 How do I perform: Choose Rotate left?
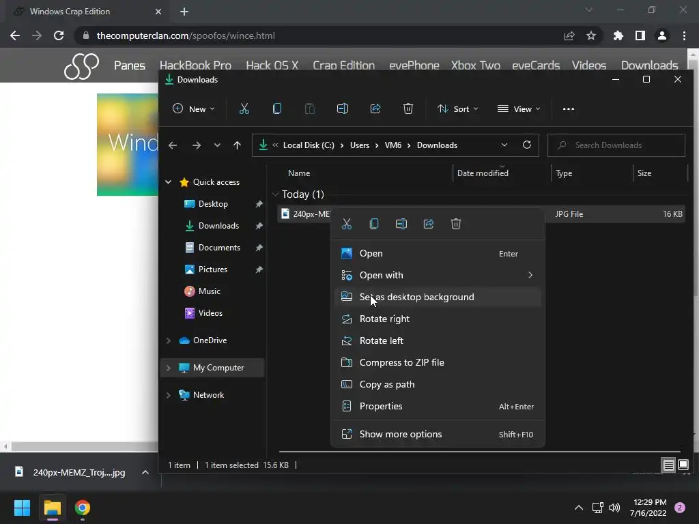pyautogui.click(x=438, y=340)
